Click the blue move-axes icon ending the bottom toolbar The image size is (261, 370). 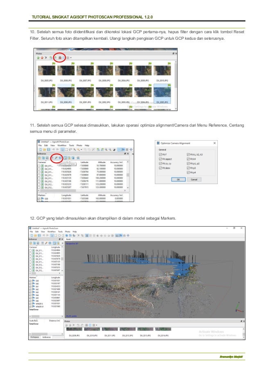[128, 236]
